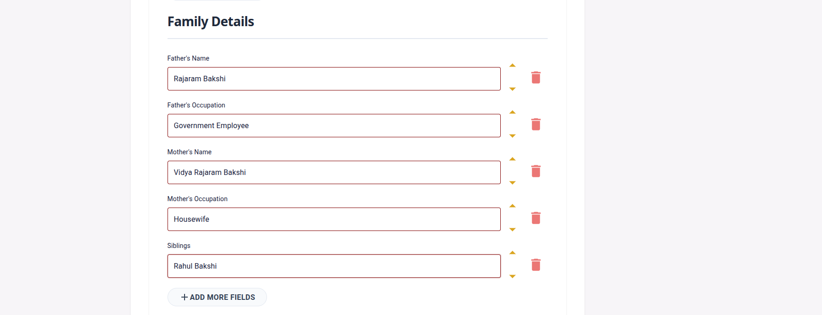Move Siblings field up
The height and width of the screenshot is (315, 822).
[512, 253]
